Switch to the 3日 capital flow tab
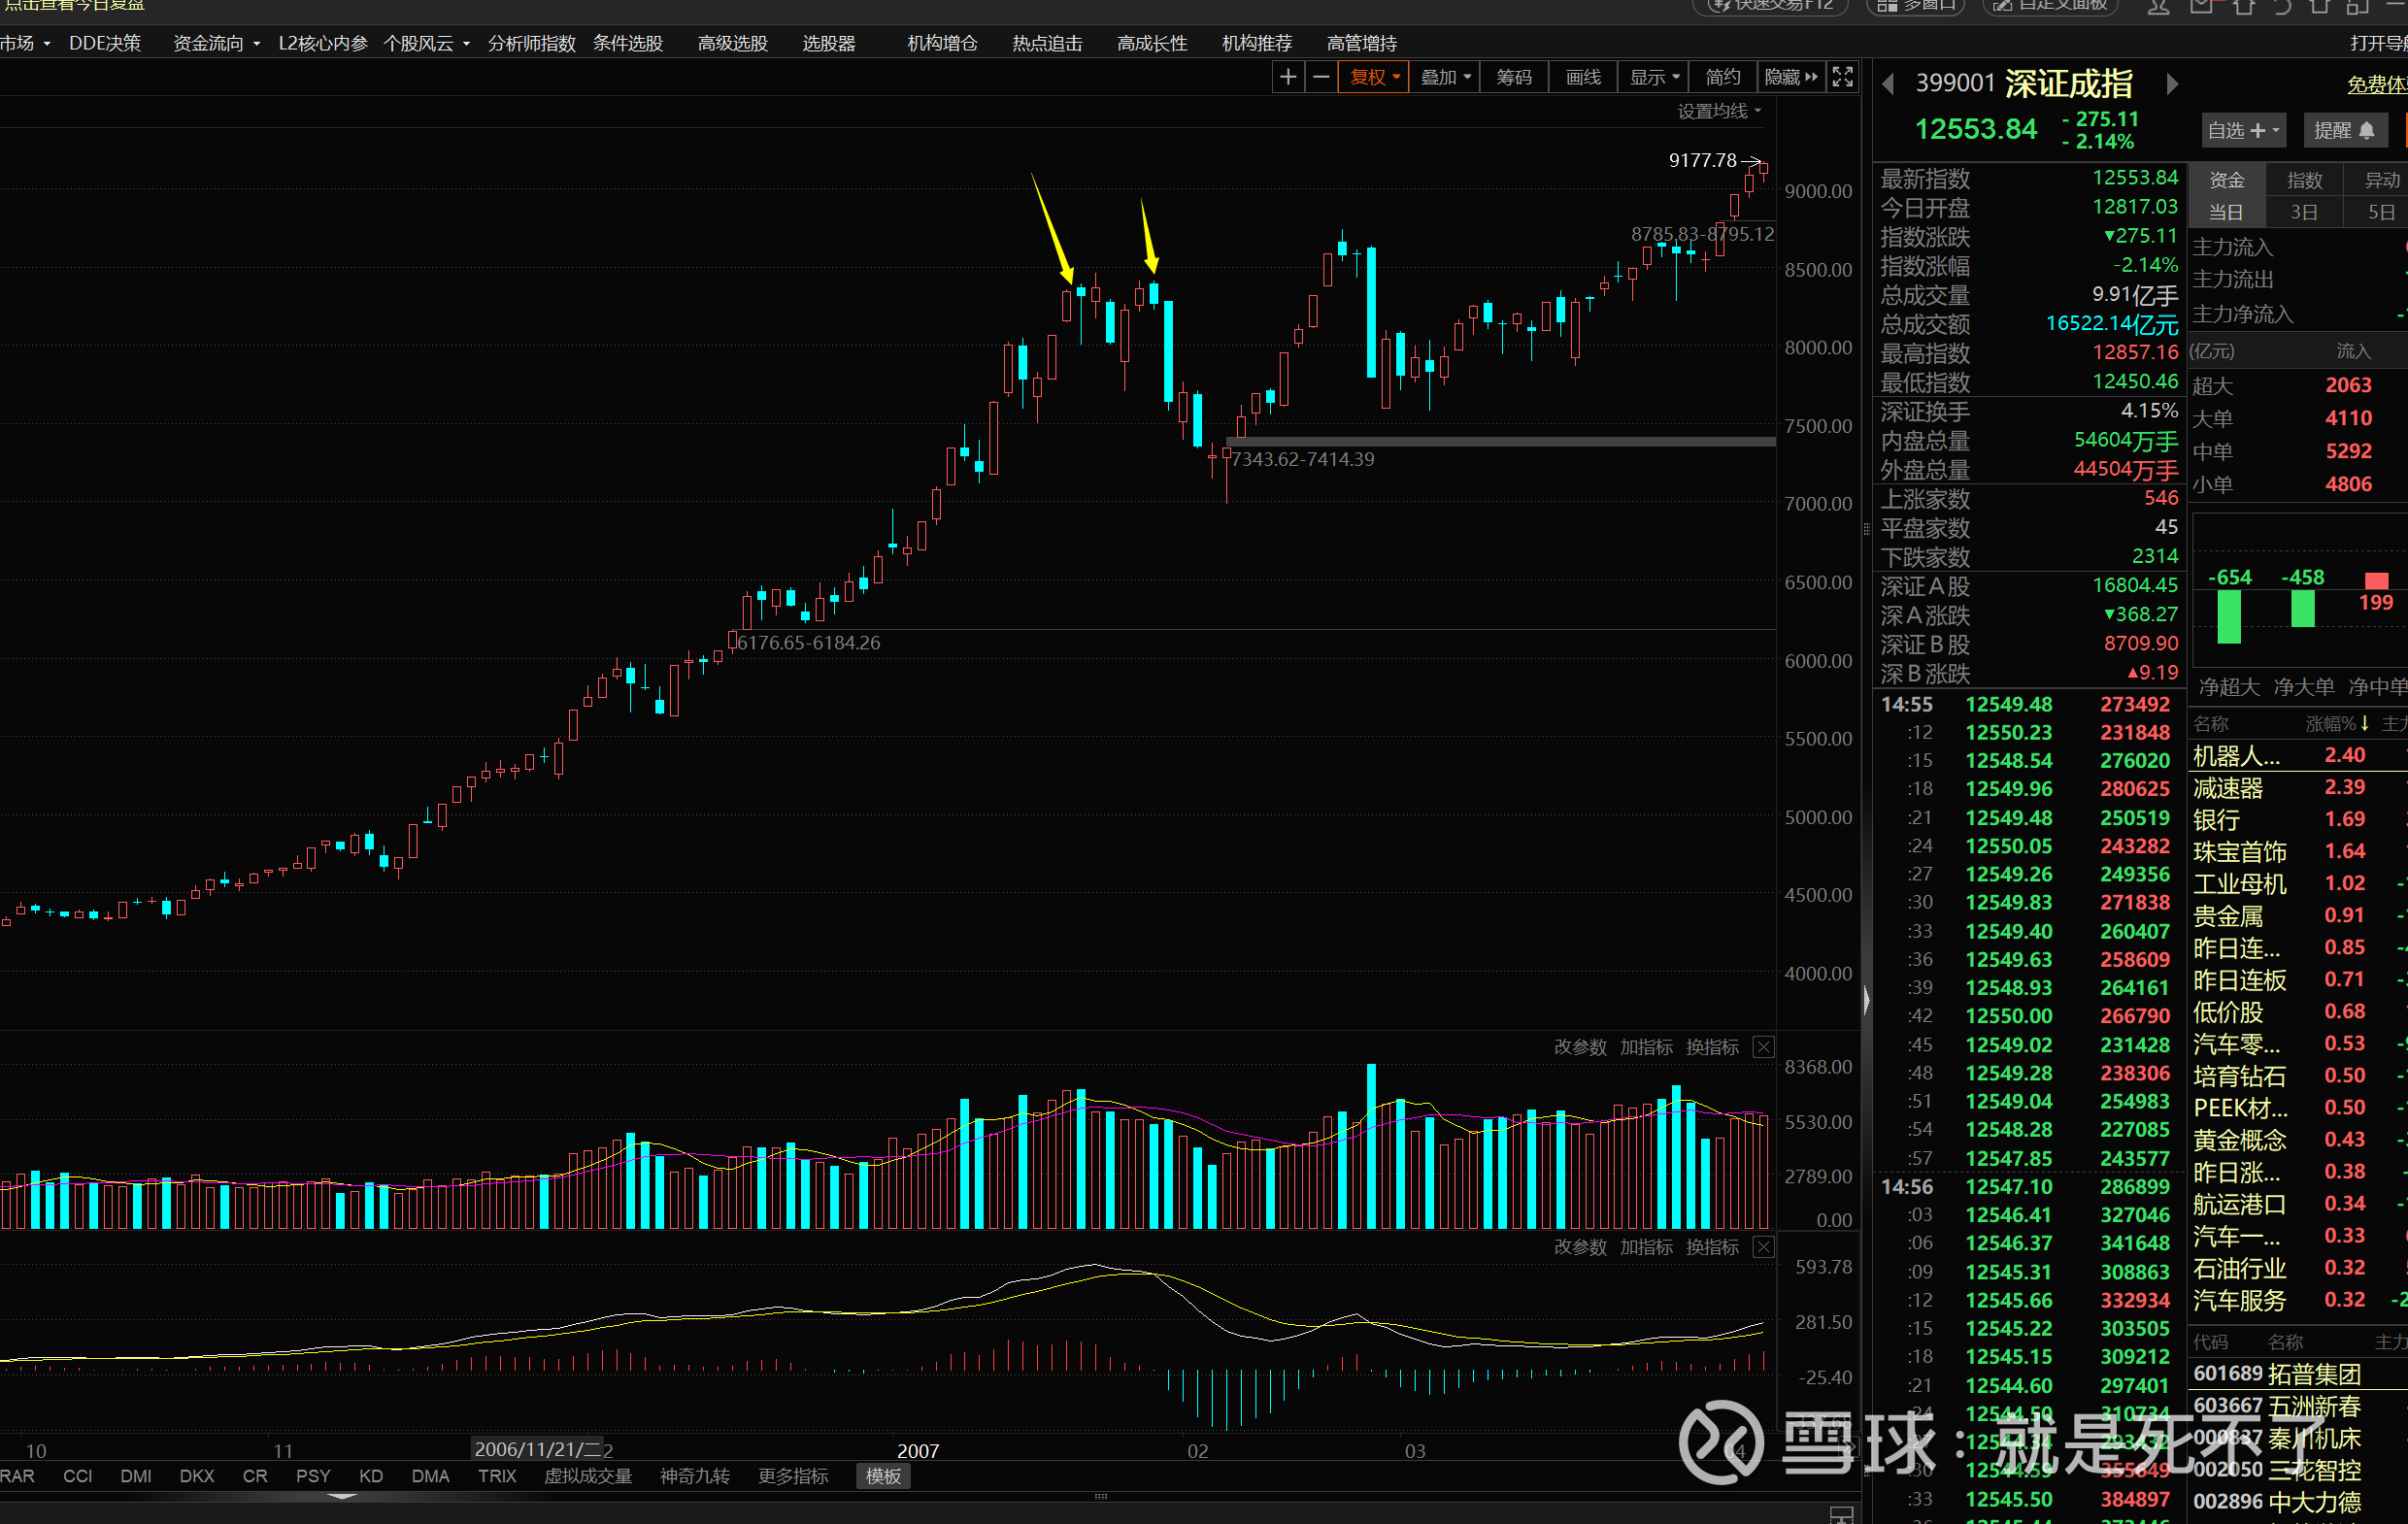Image resolution: width=2408 pixels, height=1524 pixels. pos(2304,212)
